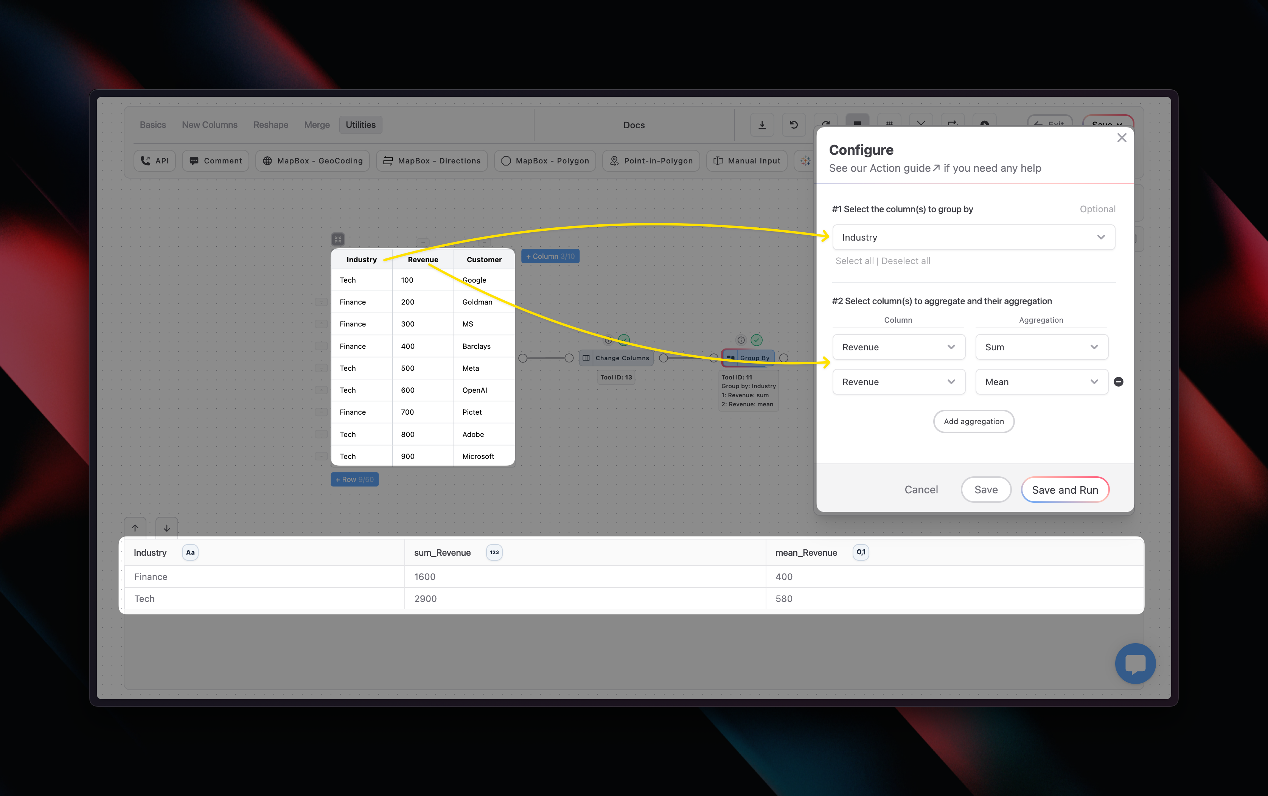Click the input port circle of Change Columns node
Viewport: 1268px width, 796px height.
(x=569, y=358)
